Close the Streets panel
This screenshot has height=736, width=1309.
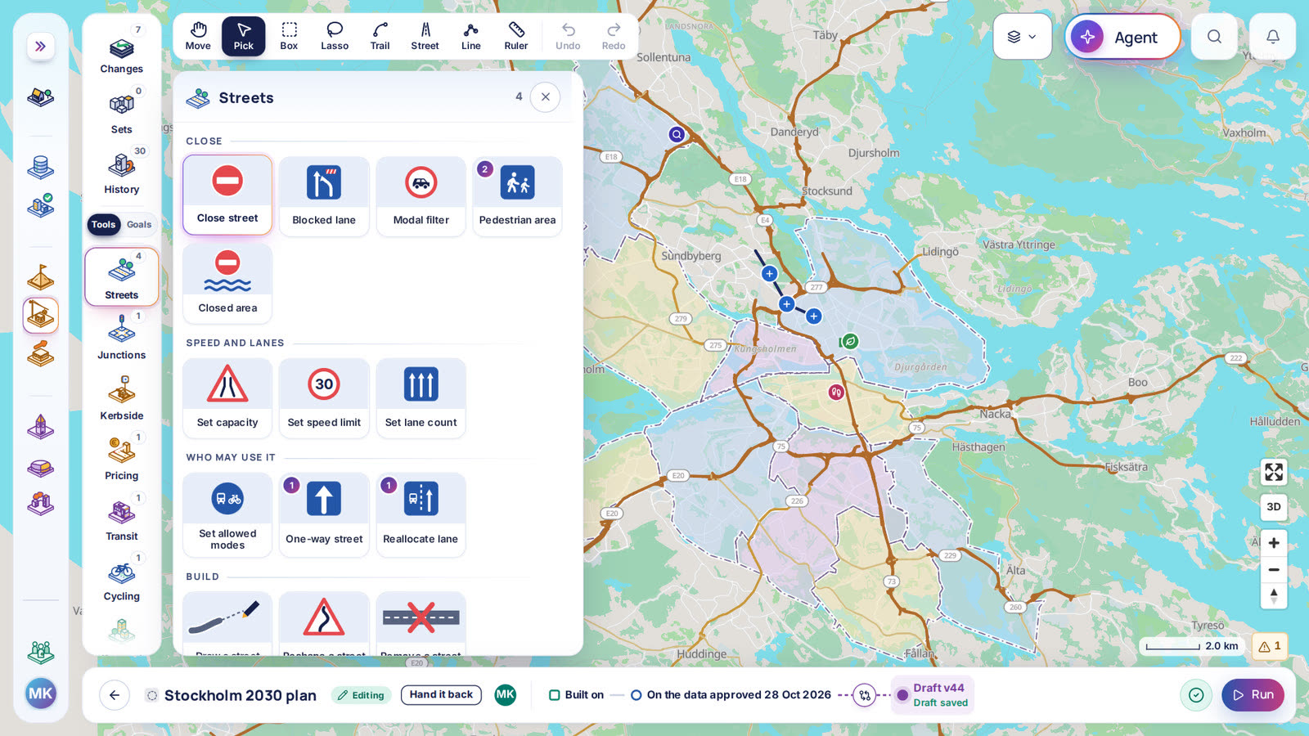coord(546,96)
